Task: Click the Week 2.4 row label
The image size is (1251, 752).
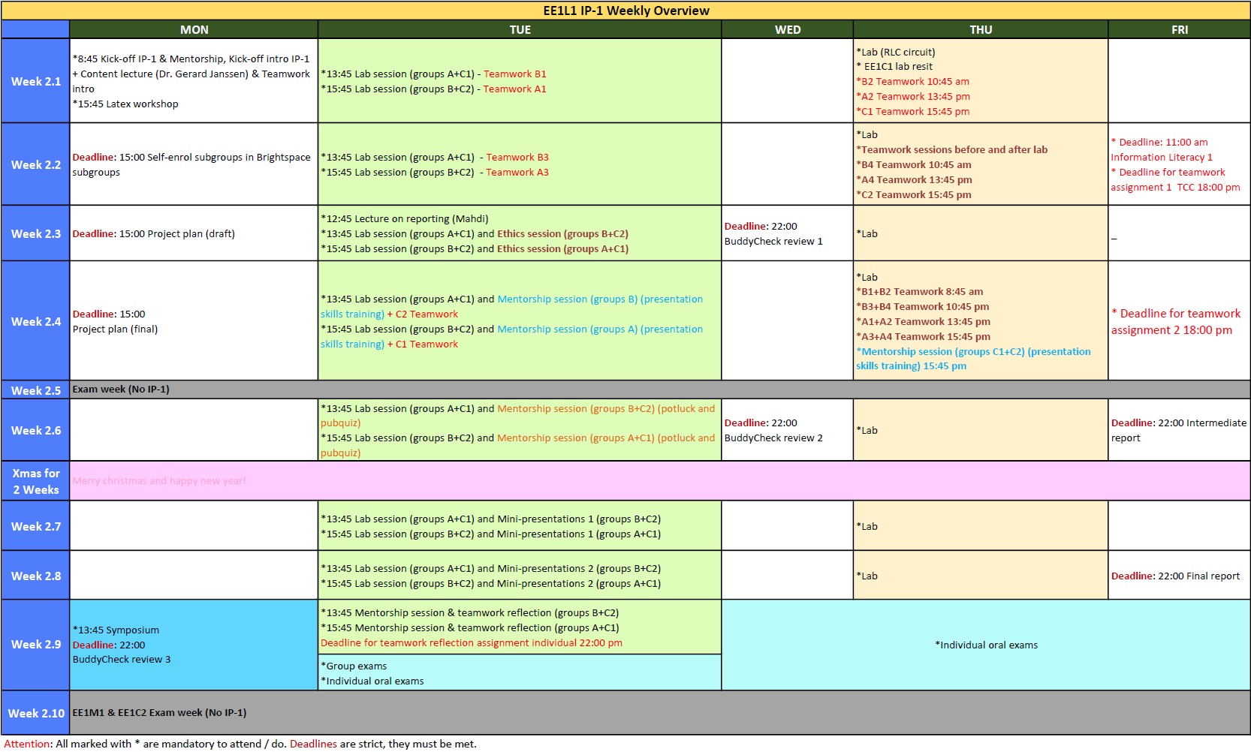Action: pos(35,321)
